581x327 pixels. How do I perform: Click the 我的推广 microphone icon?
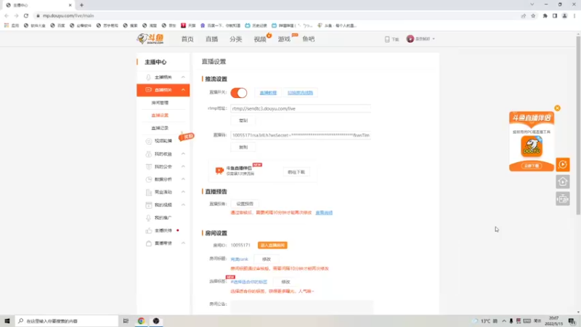(x=149, y=217)
